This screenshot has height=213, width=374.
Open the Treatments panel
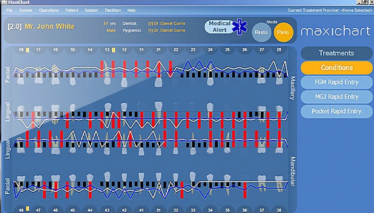coord(336,53)
